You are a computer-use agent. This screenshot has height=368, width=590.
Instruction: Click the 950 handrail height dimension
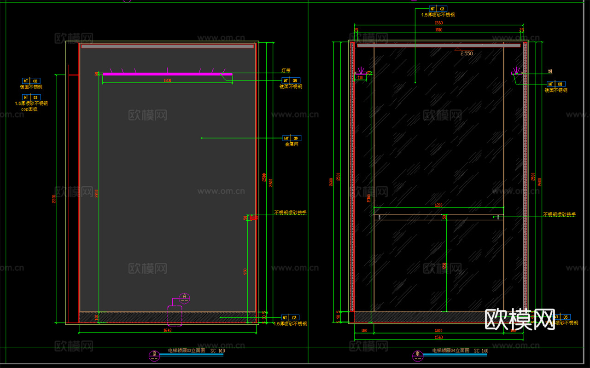click(x=245, y=272)
